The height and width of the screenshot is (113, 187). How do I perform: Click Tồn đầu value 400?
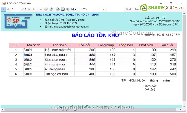pyautogui.click(x=85, y=74)
